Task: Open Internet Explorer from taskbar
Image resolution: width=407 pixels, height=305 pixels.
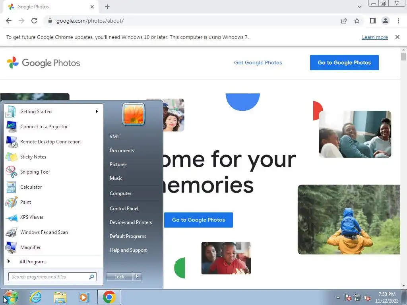Action: click(x=35, y=297)
